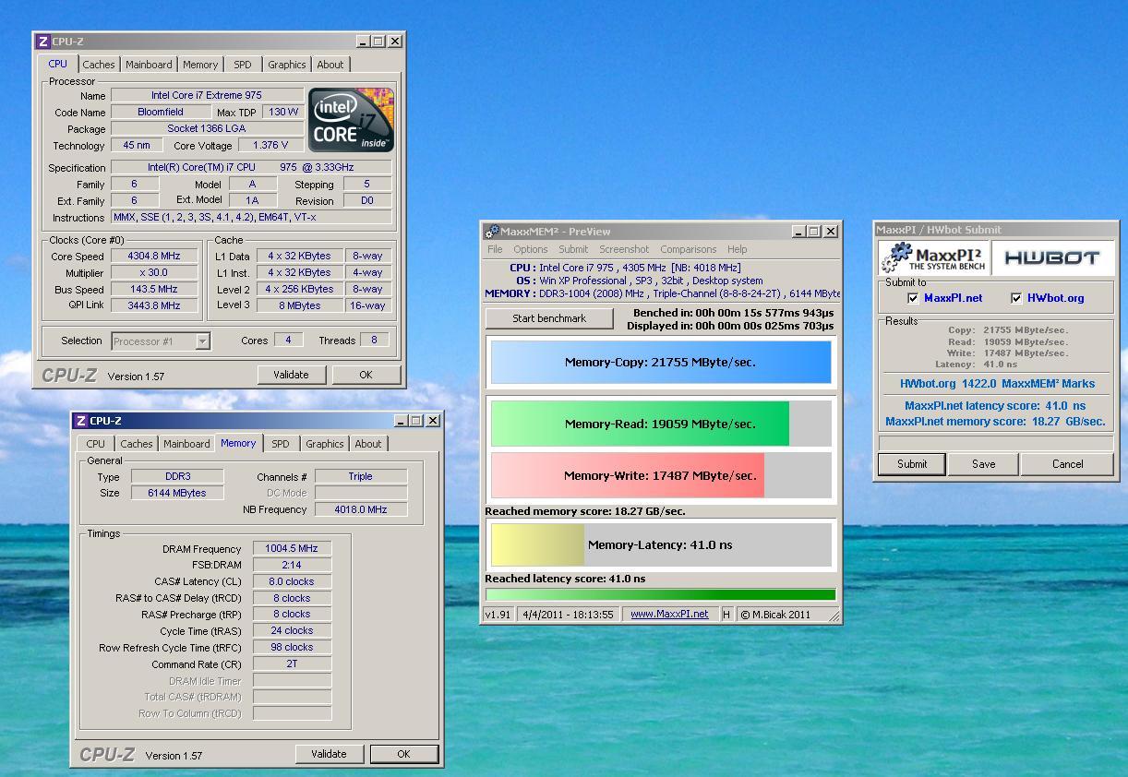This screenshot has width=1128, height=777.
Task: Open the MaxxMEM² Submit menu
Action: [x=573, y=249]
